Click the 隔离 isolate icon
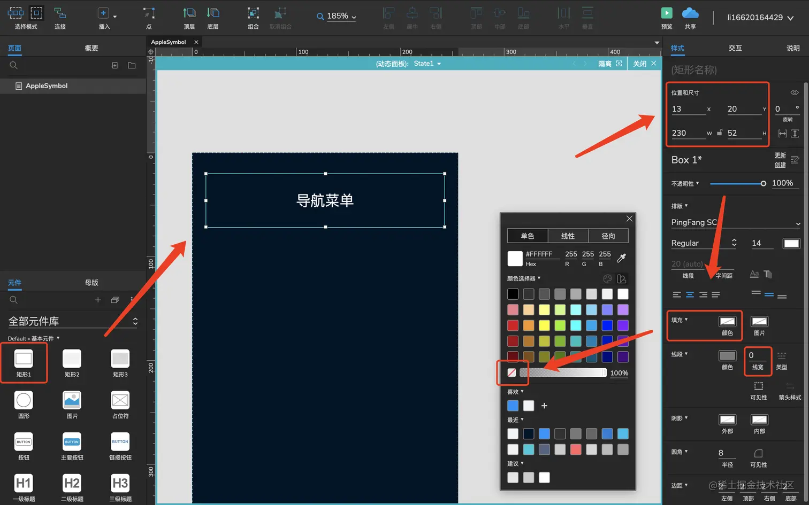The image size is (809, 505). point(619,64)
